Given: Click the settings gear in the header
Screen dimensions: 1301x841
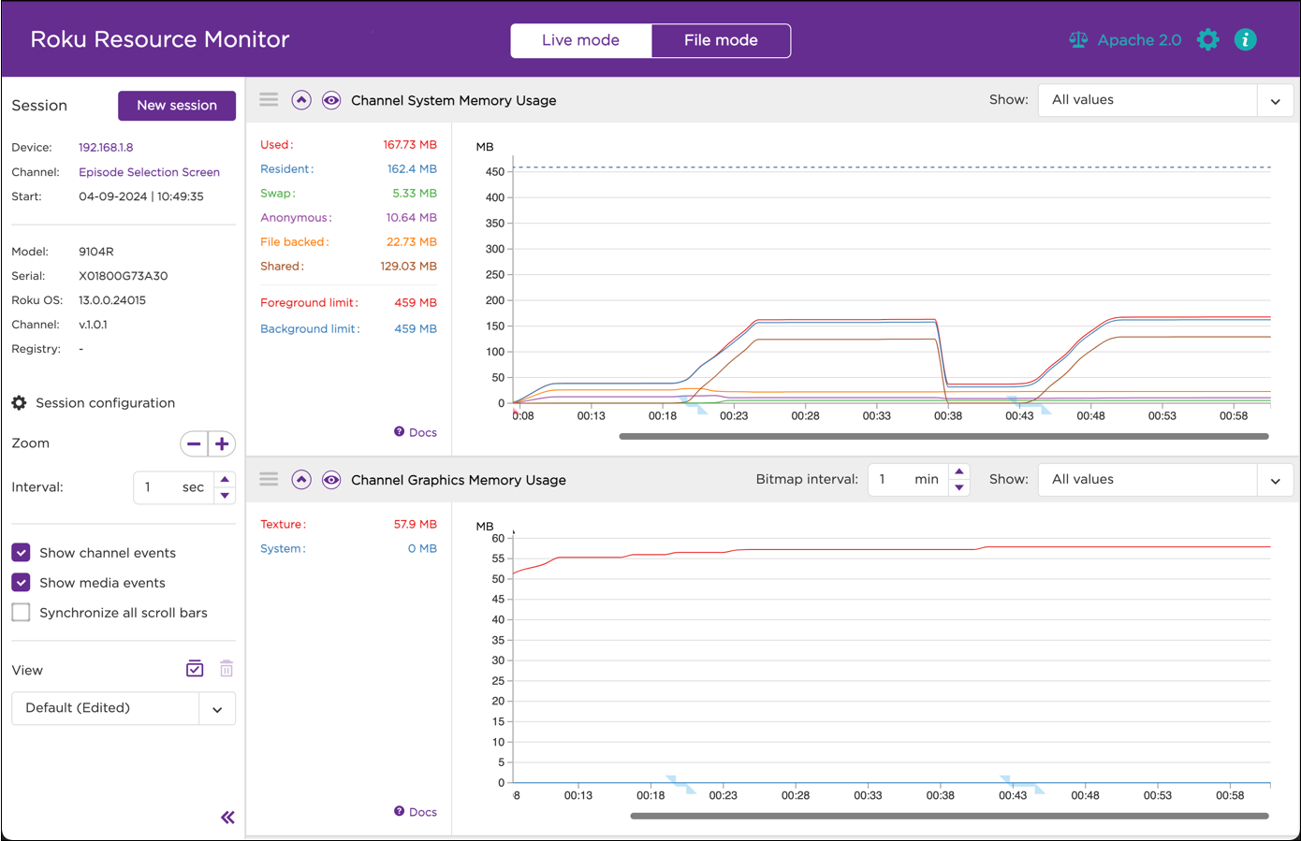Looking at the screenshot, I should (1207, 39).
